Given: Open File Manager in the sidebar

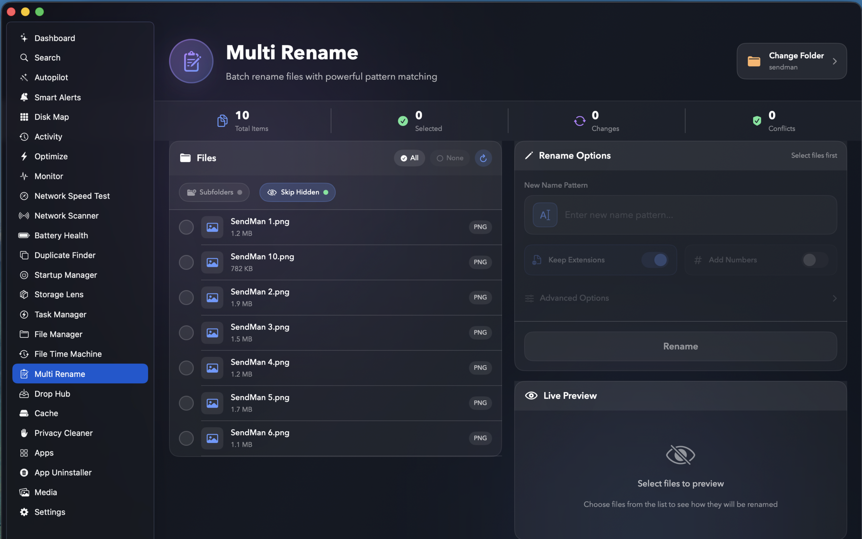Looking at the screenshot, I should pos(80,334).
